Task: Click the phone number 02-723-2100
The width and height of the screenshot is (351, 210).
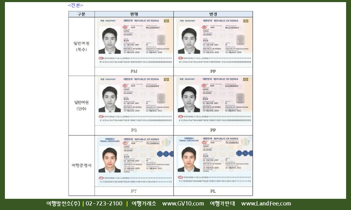Action: point(104,204)
